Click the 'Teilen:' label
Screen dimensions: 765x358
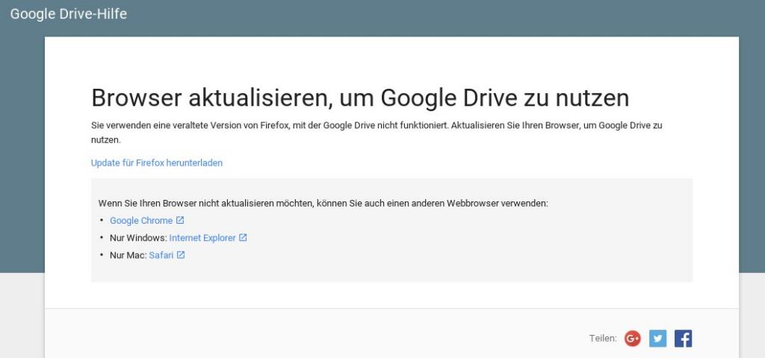(602, 339)
